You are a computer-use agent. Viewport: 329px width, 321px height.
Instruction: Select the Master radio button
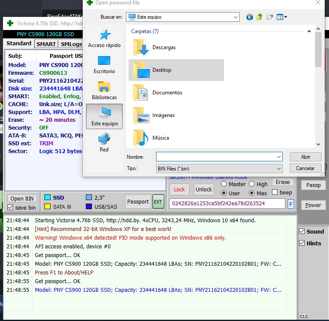pos(224,184)
